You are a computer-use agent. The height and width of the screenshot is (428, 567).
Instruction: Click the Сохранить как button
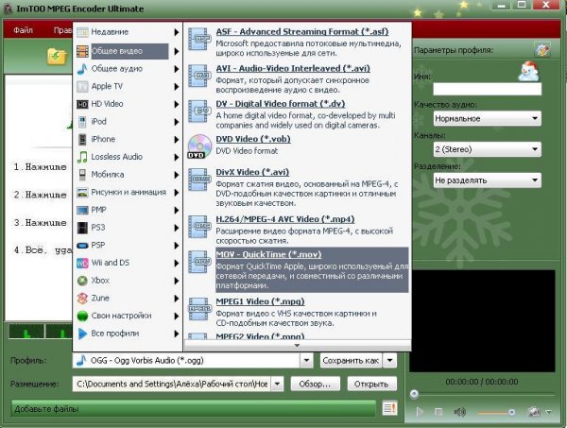click(351, 360)
